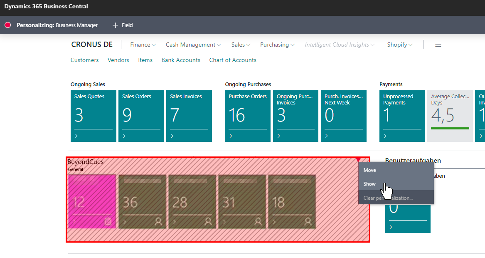Choose Clear personalization in the context menu

pos(396,198)
